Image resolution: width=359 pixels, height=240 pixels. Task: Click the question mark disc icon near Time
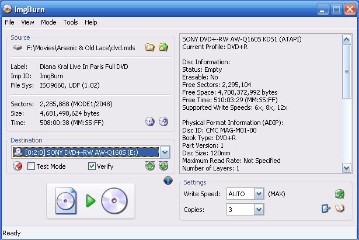[x=163, y=121]
